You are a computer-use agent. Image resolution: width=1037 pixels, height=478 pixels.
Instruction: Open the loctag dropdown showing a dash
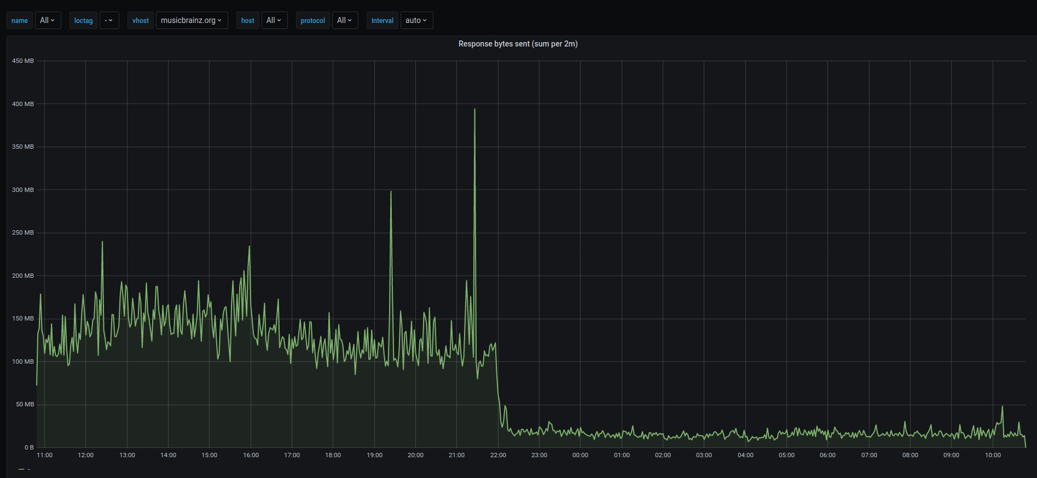109,20
